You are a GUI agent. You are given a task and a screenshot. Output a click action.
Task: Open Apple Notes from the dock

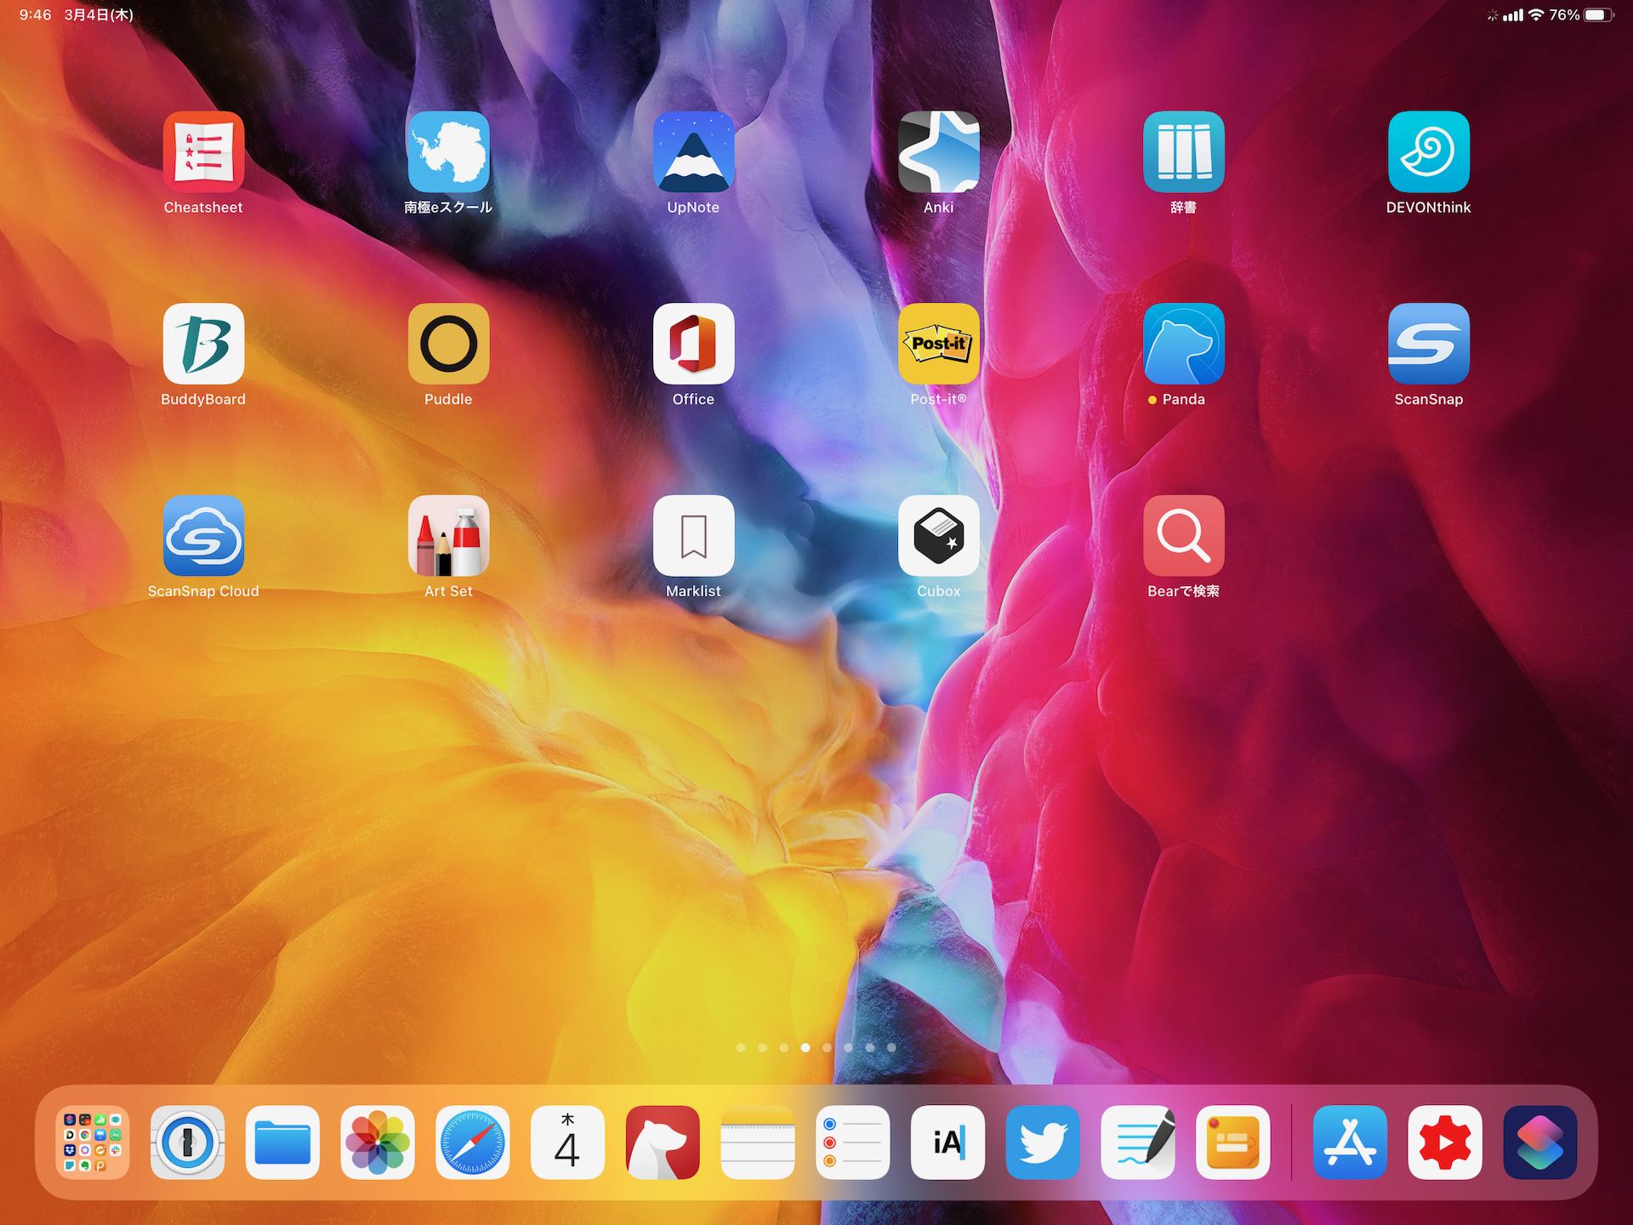[x=758, y=1142]
